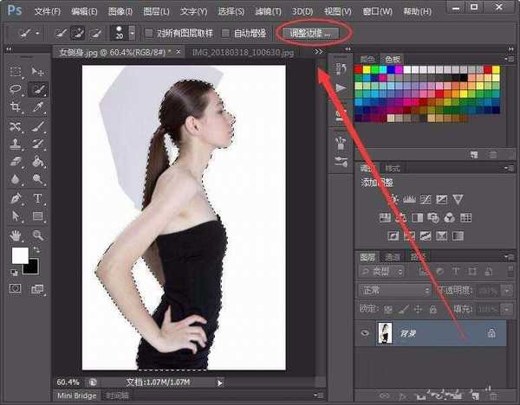Select the Crop tool
This screenshot has width=520, height=405.
tap(16, 107)
